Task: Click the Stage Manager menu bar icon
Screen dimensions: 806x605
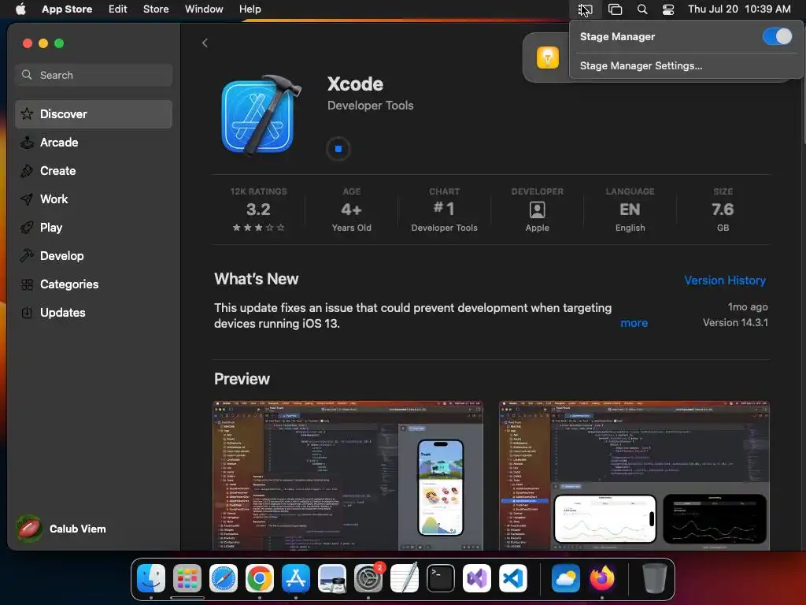Action: [585, 9]
